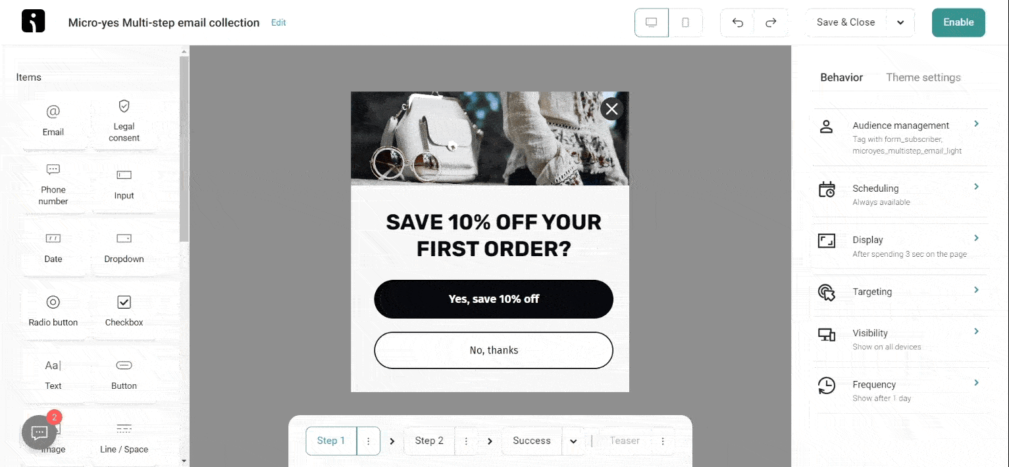
Task: Open the Theme settings tab
Action: [x=923, y=78]
